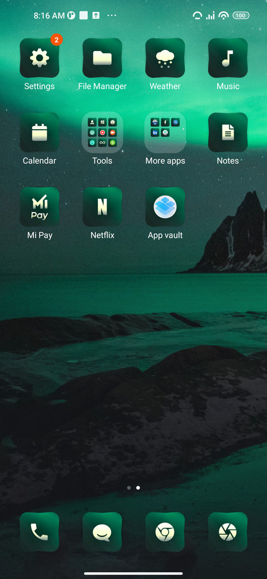This screenshot has width=267, height=579.
Task: Tap the upload arrow notification icon
Action: (96, 16)
